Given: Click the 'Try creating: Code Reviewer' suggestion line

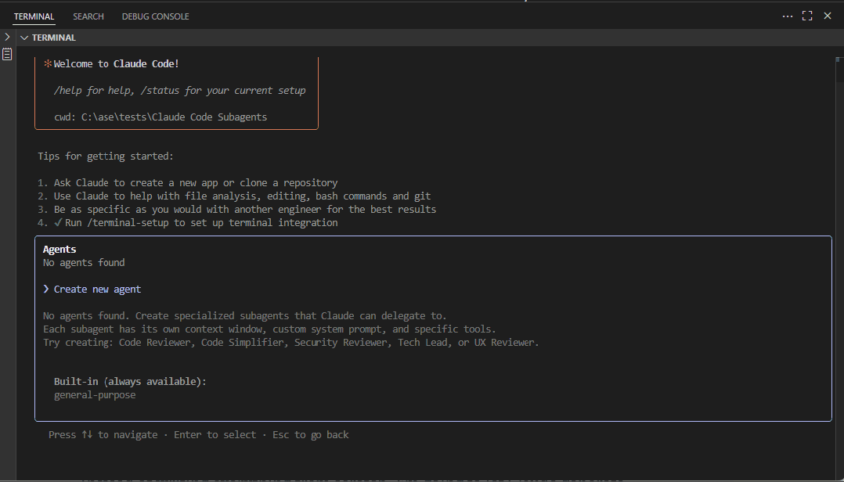Looking at the screenshot, I should [290, 342].
